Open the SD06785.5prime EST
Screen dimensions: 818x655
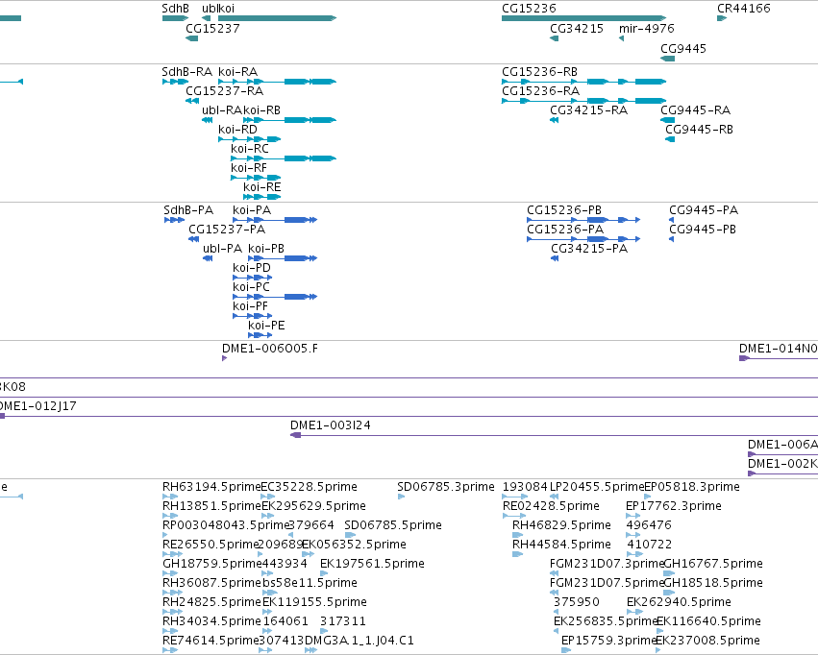350,535
